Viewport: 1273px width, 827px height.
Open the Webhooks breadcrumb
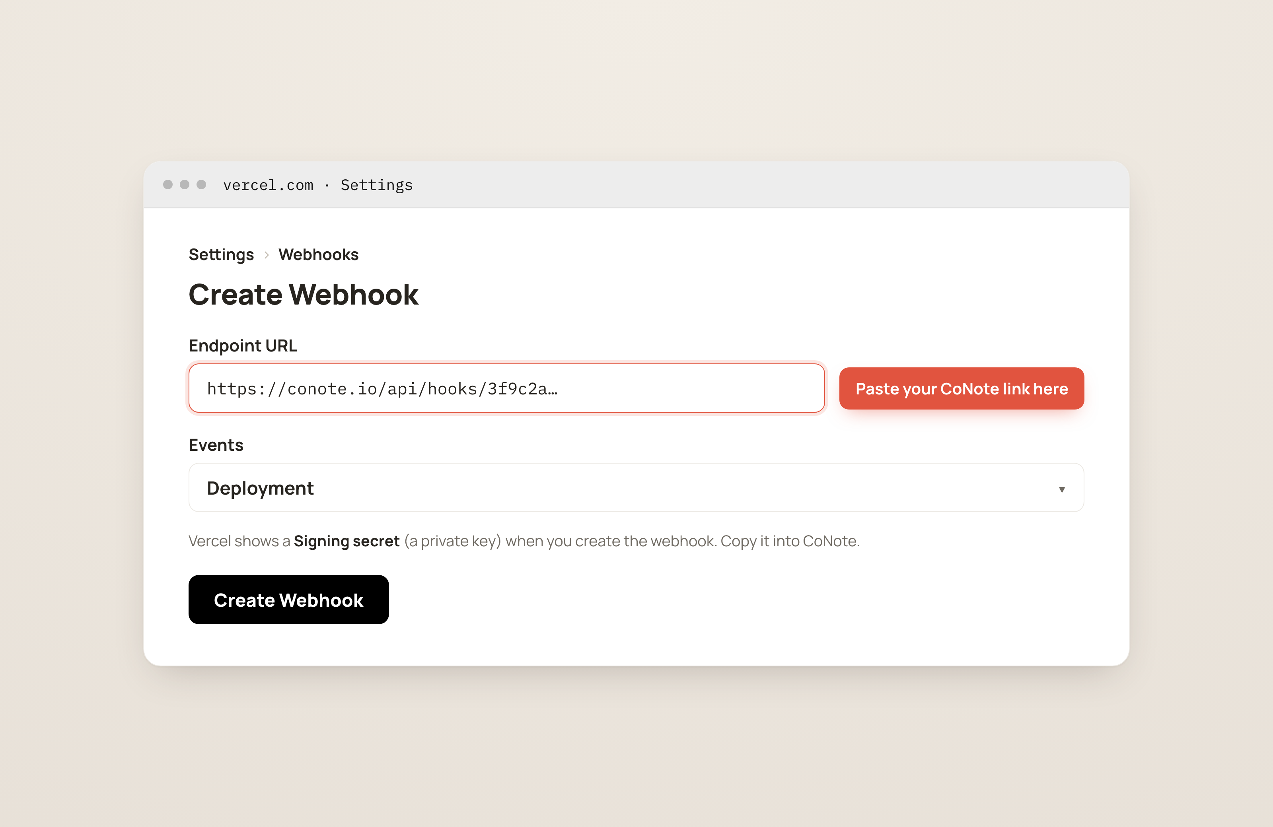pos(318,254)
